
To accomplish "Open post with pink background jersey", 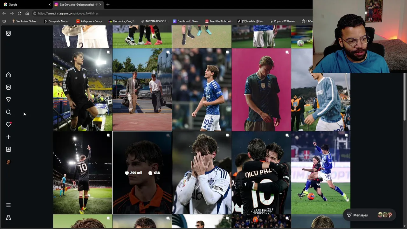I will [261, 90].
